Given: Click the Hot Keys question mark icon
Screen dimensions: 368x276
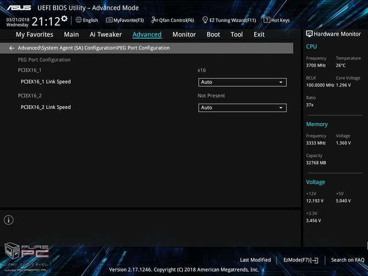Looking at the screenshot, I should pyautogui.click(x=267, y=20).
